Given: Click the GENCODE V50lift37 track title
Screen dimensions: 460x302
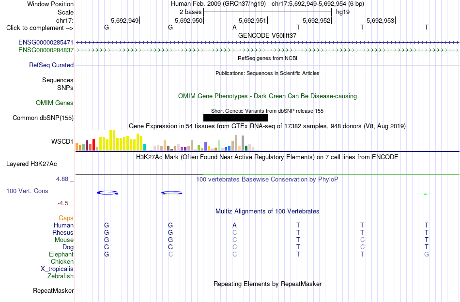Looking at the screenshot, I should pos(267,35).
